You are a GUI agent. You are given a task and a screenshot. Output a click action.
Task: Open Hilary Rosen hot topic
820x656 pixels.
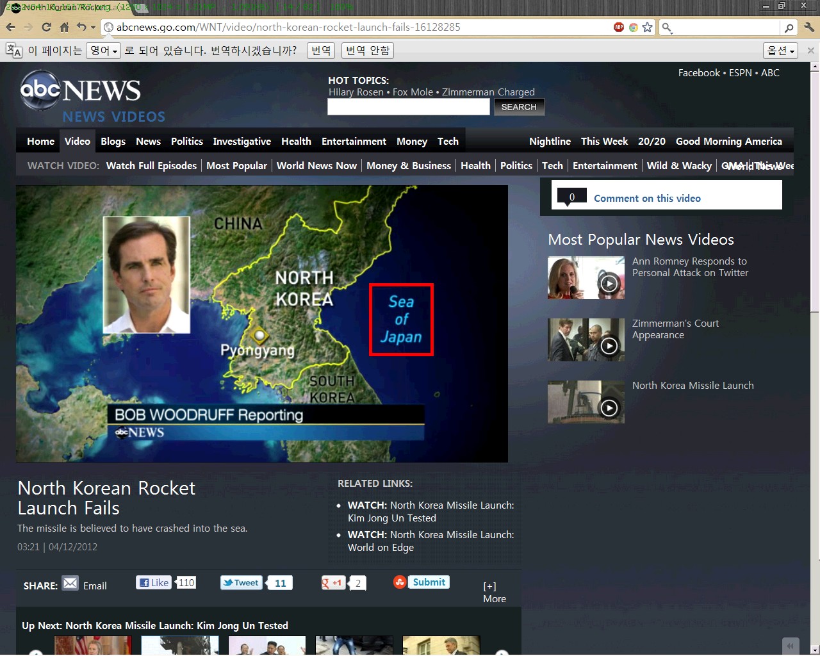[356, 92]
